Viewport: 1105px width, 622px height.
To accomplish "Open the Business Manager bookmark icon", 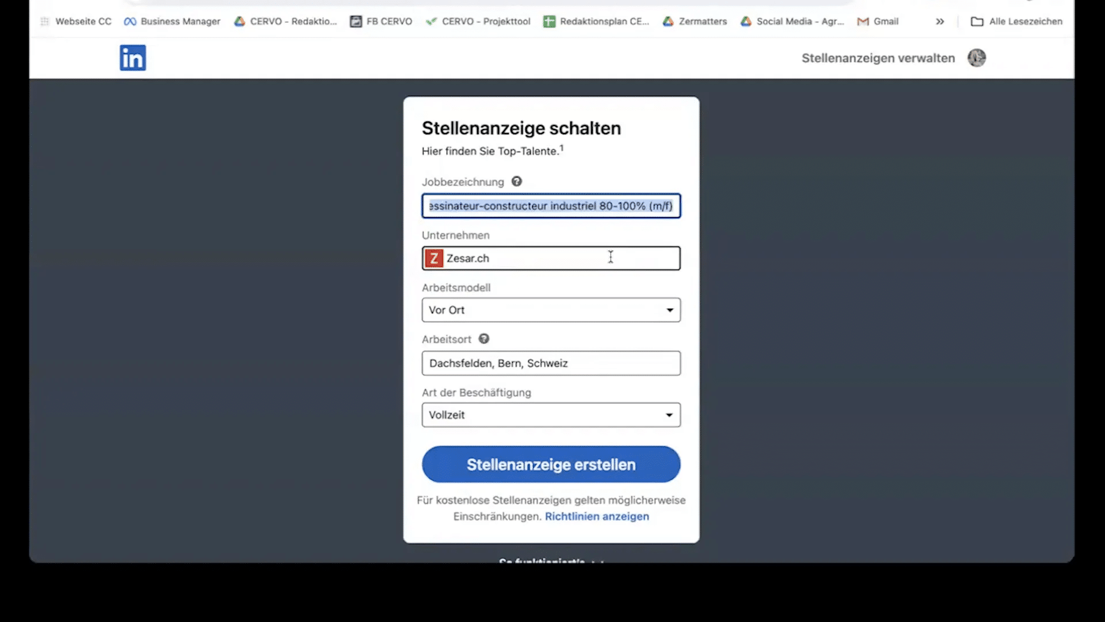I will [x=129, y=21].
